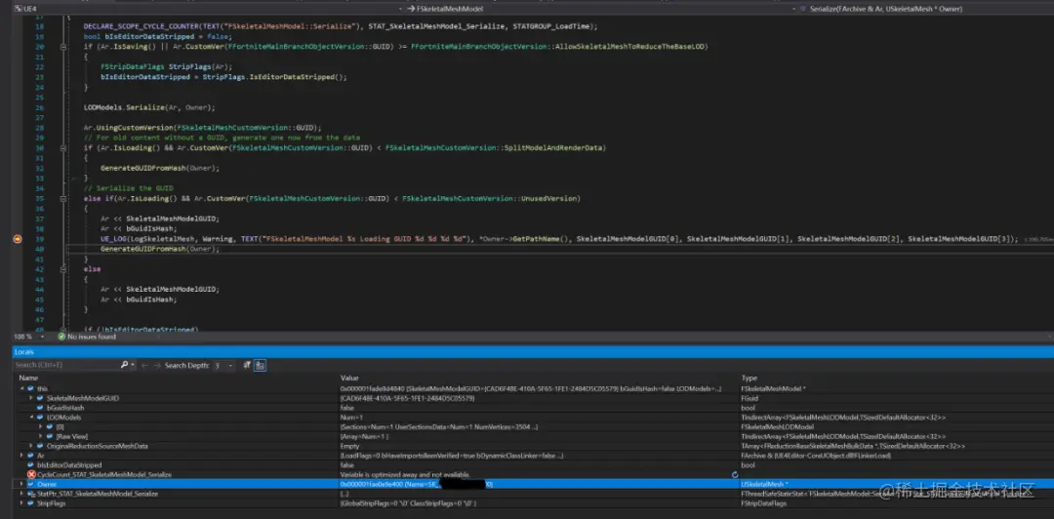Open the search options arrow beside magnifier
Screen dimensions: 1054x519
[x=133, y=365]
